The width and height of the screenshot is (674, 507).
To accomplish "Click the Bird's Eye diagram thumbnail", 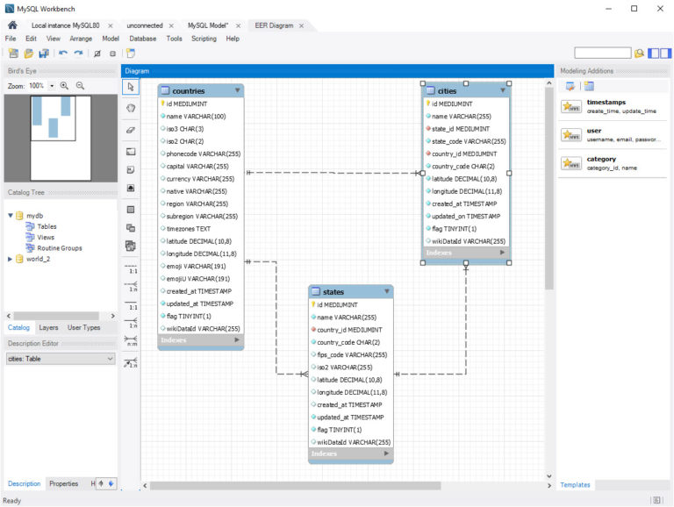I will pyautogui.click(x=61, y=138).
